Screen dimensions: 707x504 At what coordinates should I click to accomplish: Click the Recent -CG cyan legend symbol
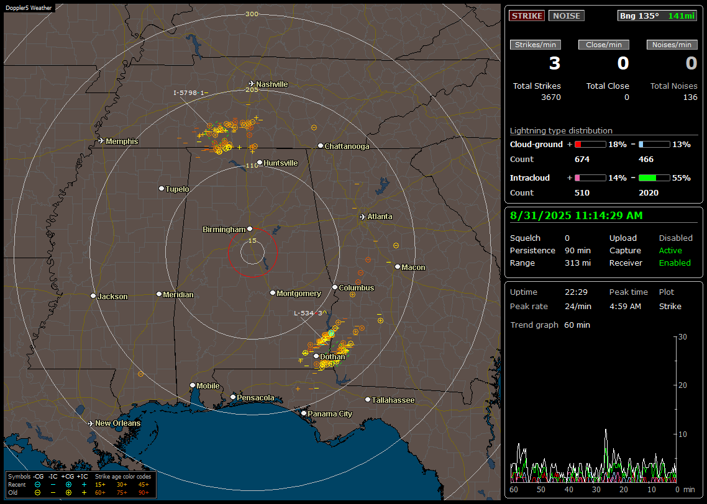(x=38, y=485)
